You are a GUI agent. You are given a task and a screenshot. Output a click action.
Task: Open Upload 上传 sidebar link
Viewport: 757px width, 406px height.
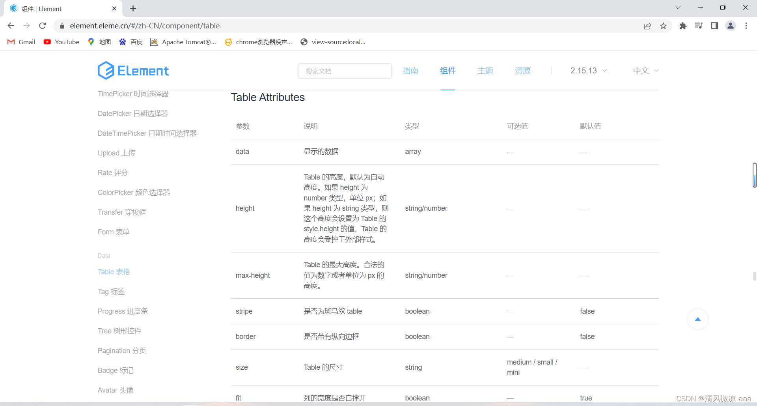(117, 153)
